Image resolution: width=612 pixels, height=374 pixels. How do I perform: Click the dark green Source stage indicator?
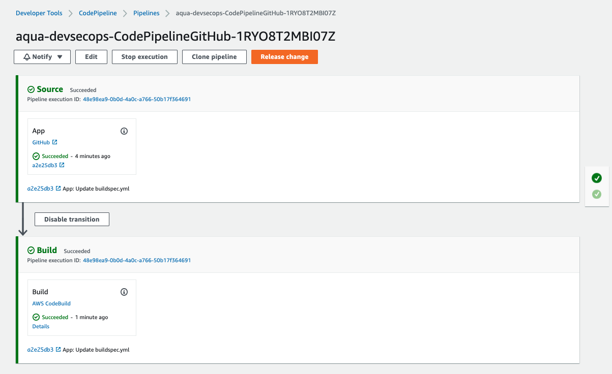point(597,178)
